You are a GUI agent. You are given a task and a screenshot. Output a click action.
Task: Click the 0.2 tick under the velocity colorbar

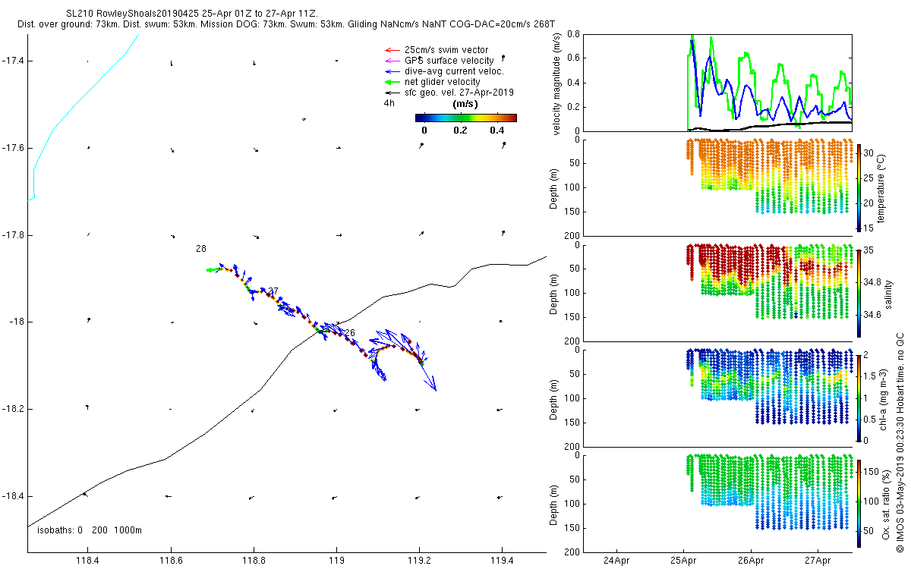coord(461,130)
